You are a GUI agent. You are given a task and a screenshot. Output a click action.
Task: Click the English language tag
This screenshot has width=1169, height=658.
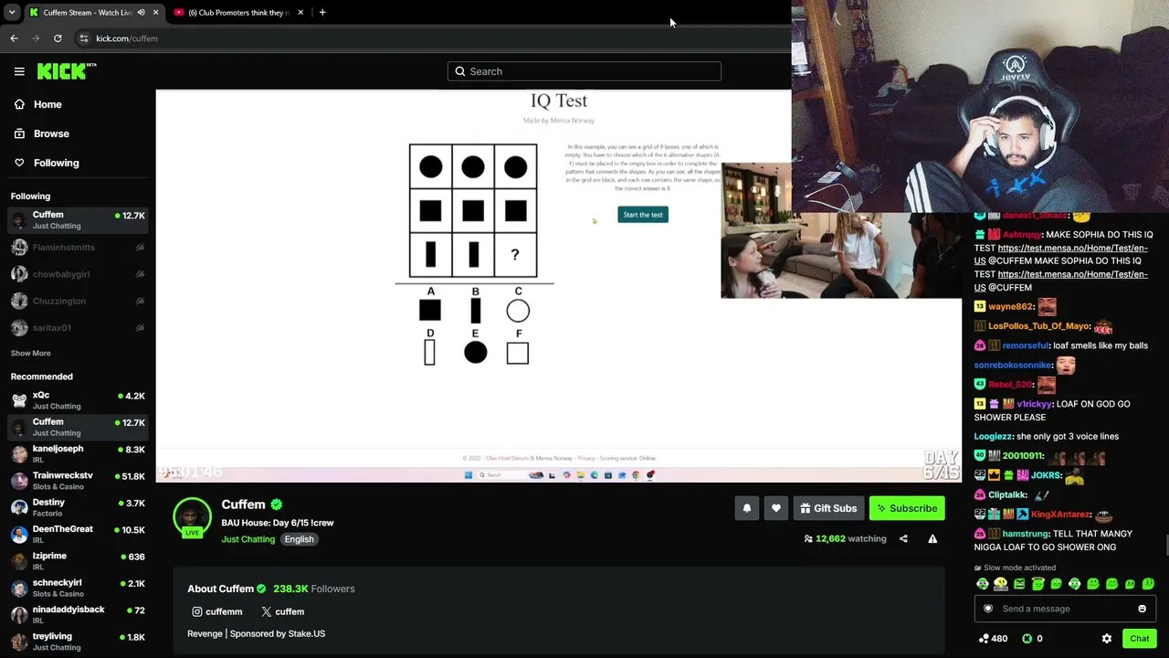(299, 539)
